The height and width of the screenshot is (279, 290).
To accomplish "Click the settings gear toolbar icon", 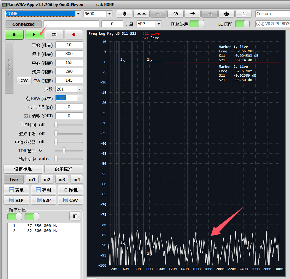I will tap(124, 14).
